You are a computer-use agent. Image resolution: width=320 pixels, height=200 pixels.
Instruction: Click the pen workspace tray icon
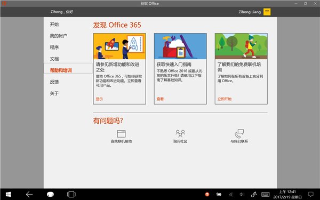(x=253, y=195)
